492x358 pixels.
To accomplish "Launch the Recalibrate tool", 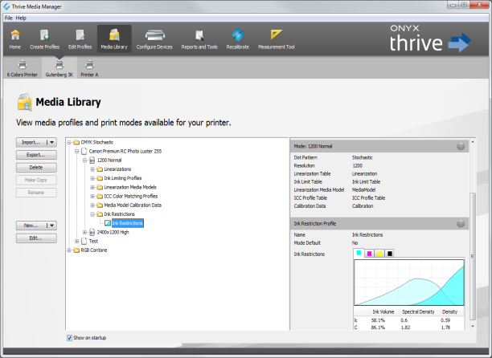I will click(238, 39).
